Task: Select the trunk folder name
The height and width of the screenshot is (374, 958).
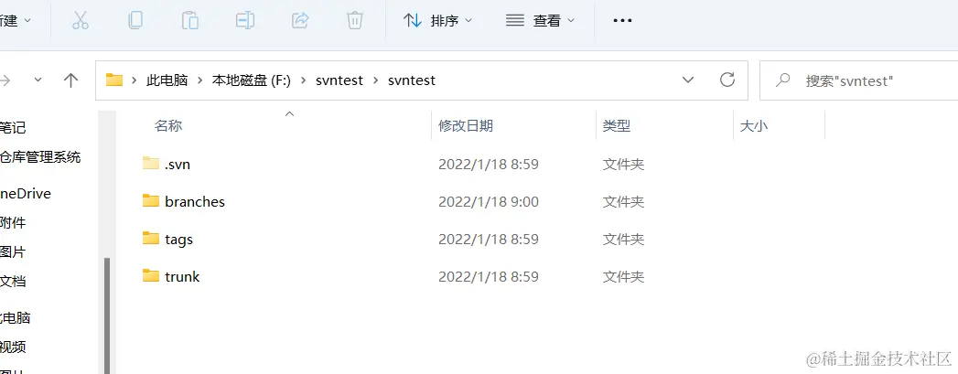Action: [x=182, y=276]
